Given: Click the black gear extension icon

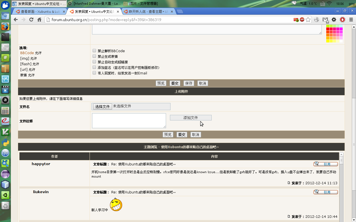Looking at the screenshot, I should point(334,20).
